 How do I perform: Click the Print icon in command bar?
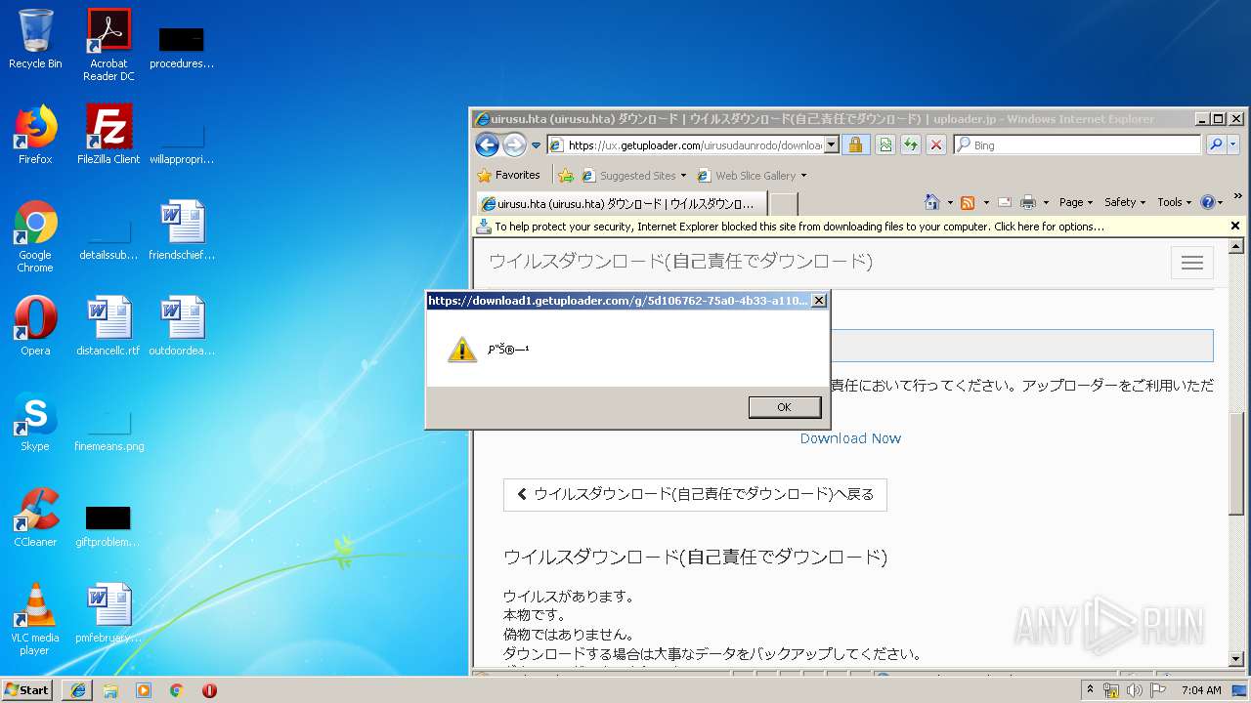pos(1028,202)
